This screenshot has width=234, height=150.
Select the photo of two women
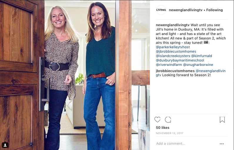tap(75, 75)
